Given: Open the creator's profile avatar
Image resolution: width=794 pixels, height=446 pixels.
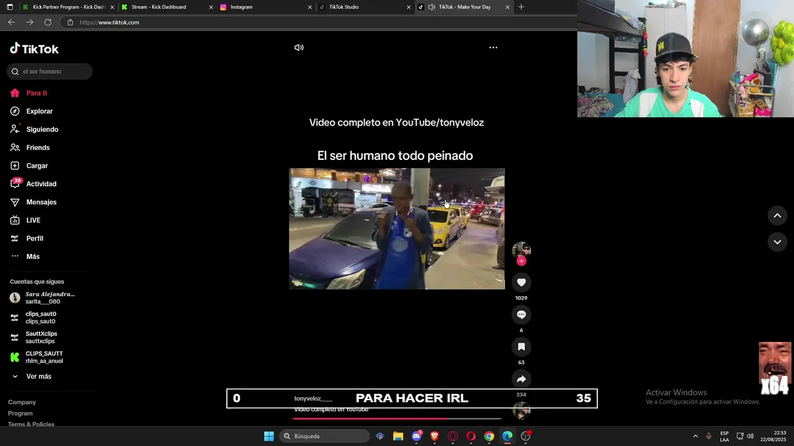Looking at the screenshot, I should click(x=521, y=250).
